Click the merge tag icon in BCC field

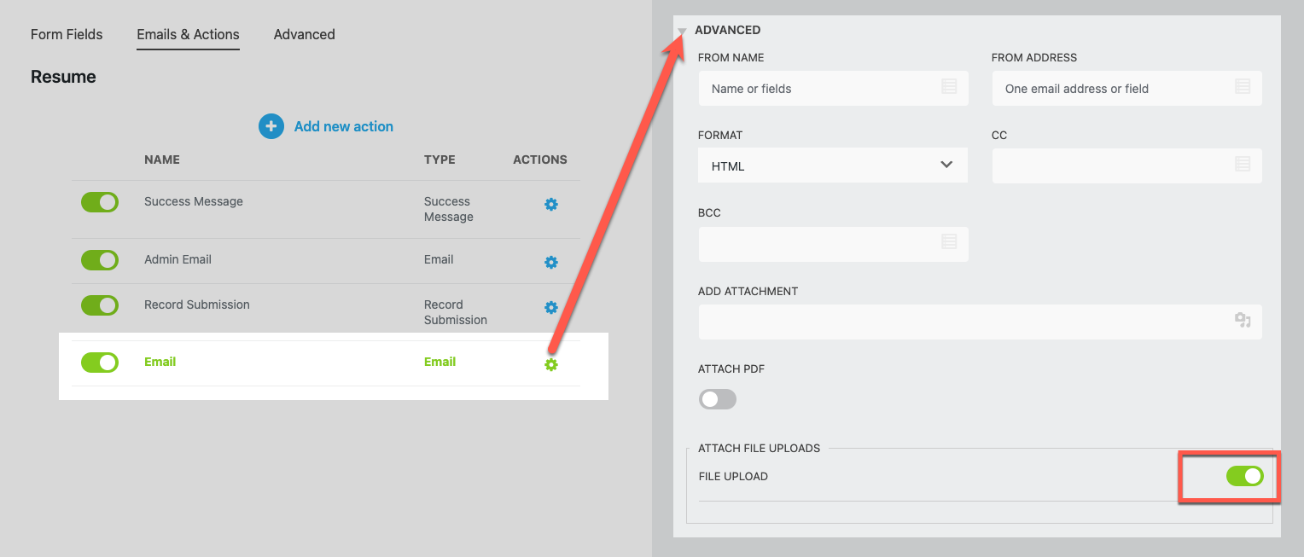tap(949, 242)
